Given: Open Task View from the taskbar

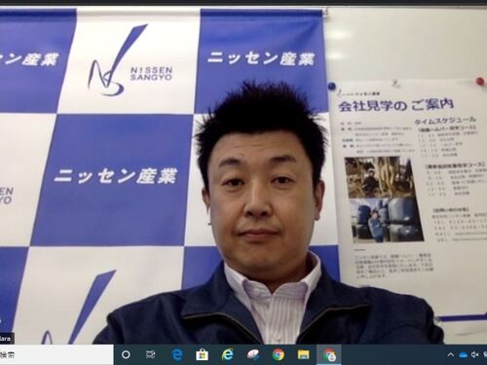Looking at the screenshot, I should [x=150, y=354].
